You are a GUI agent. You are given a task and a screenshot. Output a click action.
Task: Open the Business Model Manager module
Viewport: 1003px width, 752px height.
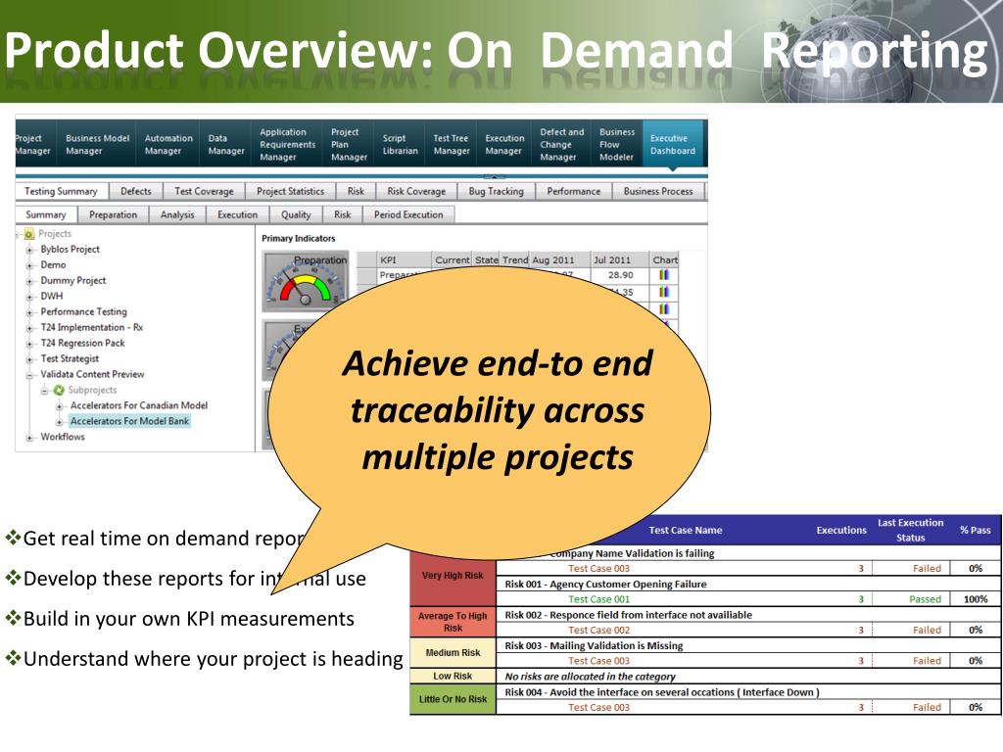[97, 145]
